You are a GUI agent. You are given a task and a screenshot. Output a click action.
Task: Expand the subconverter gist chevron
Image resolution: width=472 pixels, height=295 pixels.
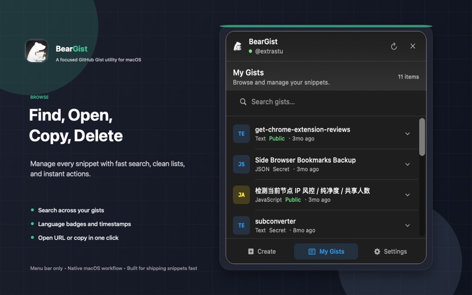(407, 225)
